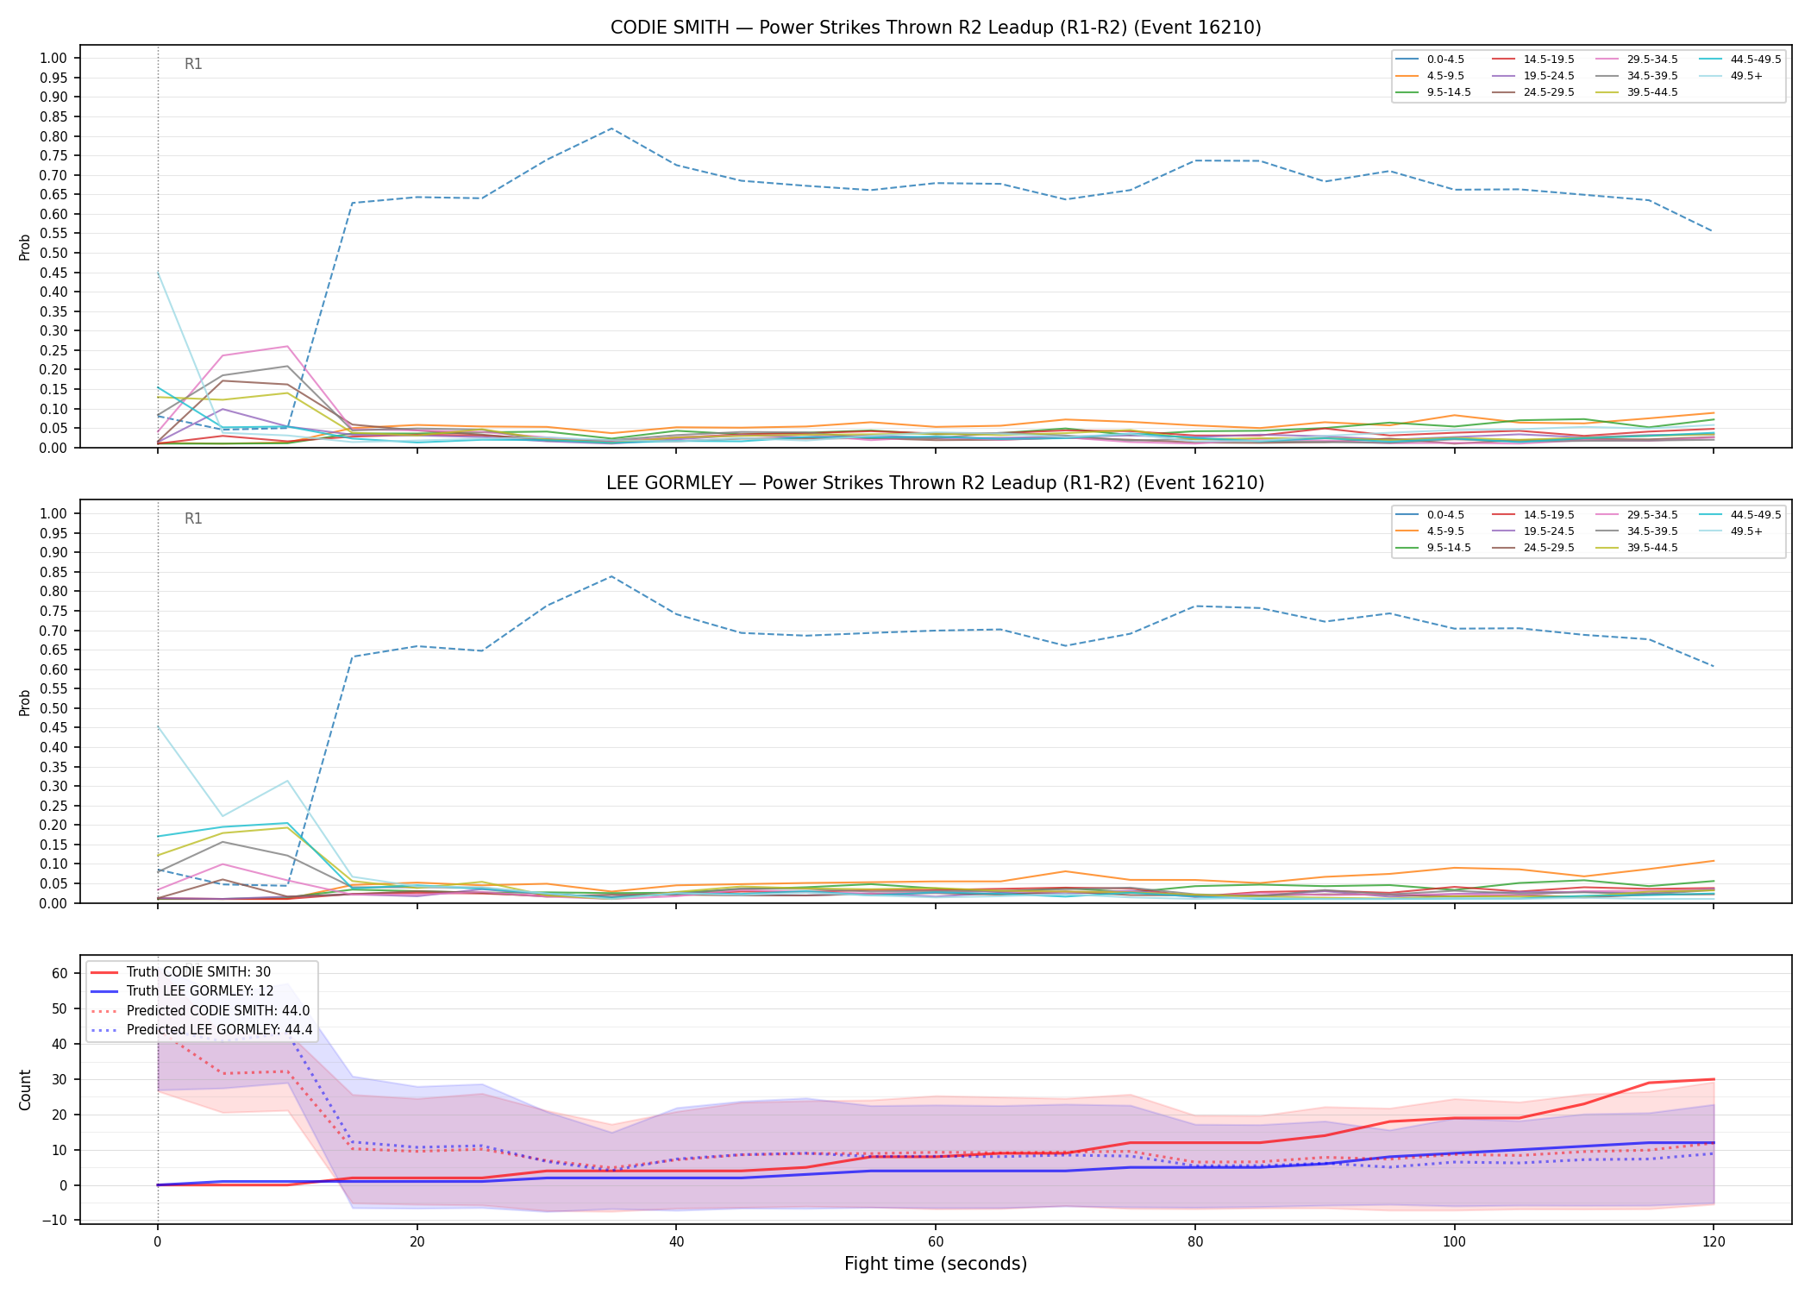Image resolution: width=1811 pixels, height=1294 pixels.
Task: Click "14.5-19.5" in the Lee Gormley legend
Action: click(1549, 515)
